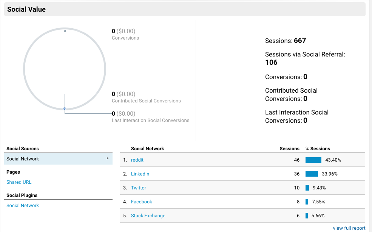Open the LinkedIn social network link
The height and width of the screenshot is (232, 372).
click(140, 174)
